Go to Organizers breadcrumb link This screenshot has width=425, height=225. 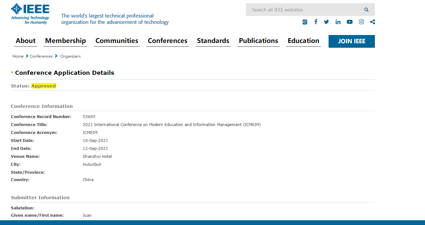point(71,56)
